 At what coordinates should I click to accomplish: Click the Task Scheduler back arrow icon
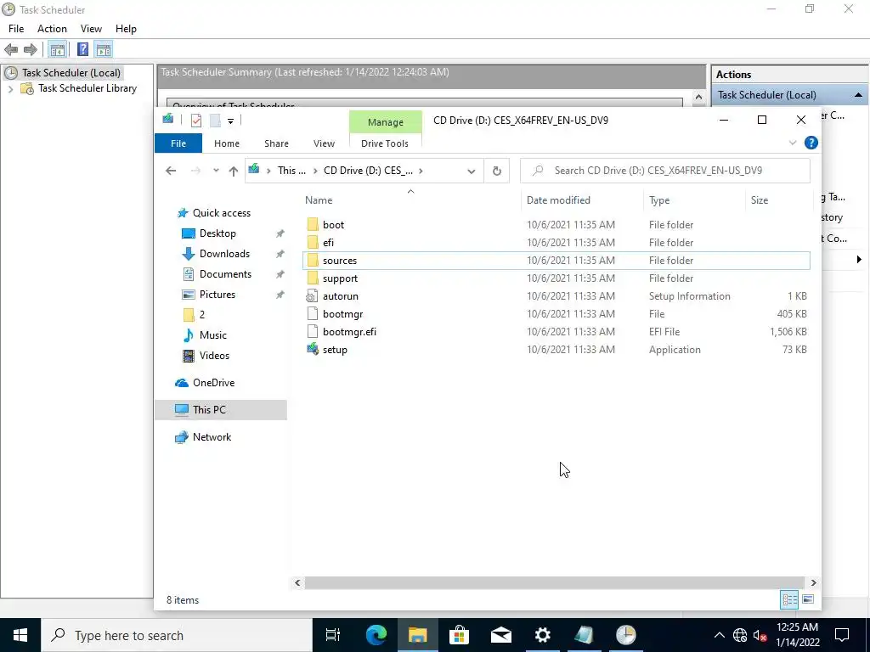[x=11, y=50]
